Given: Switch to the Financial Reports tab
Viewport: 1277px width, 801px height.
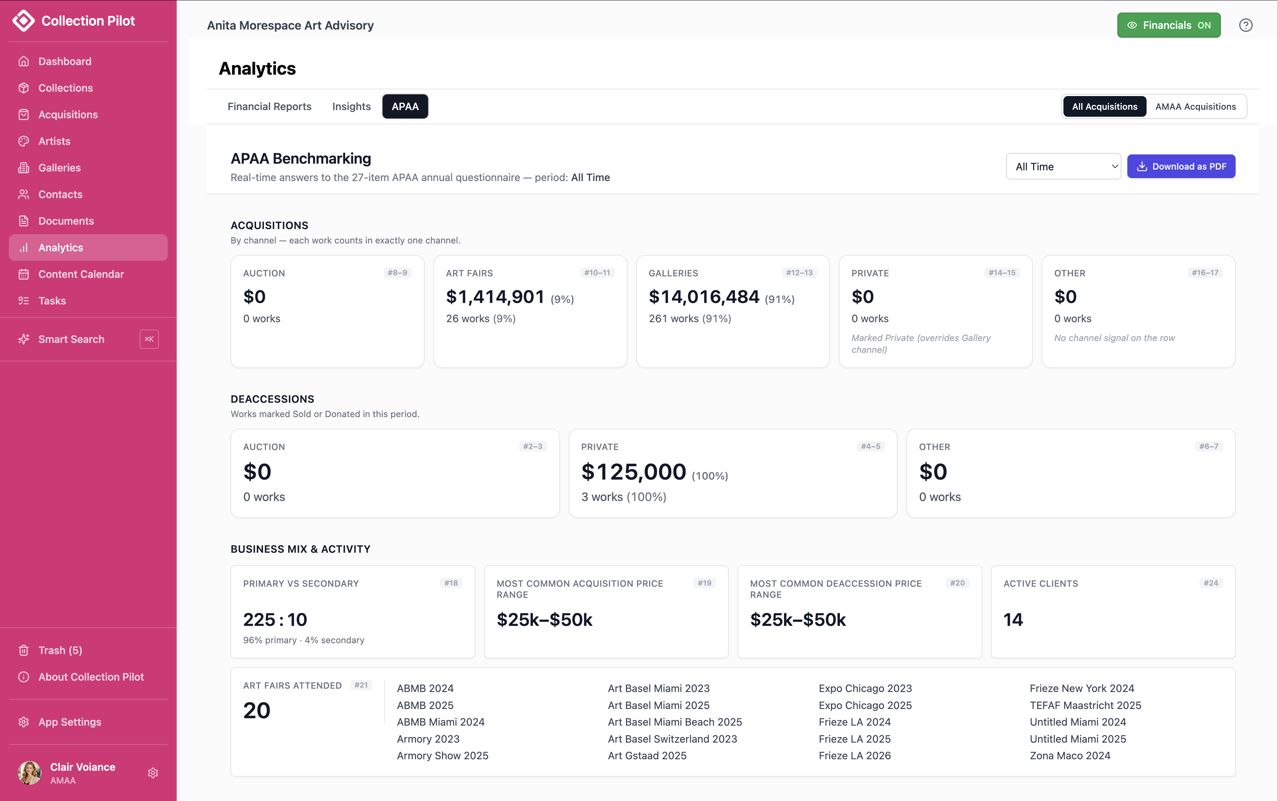Looking at the screenshot, I should pyautogui.click(x=270, y=106).
